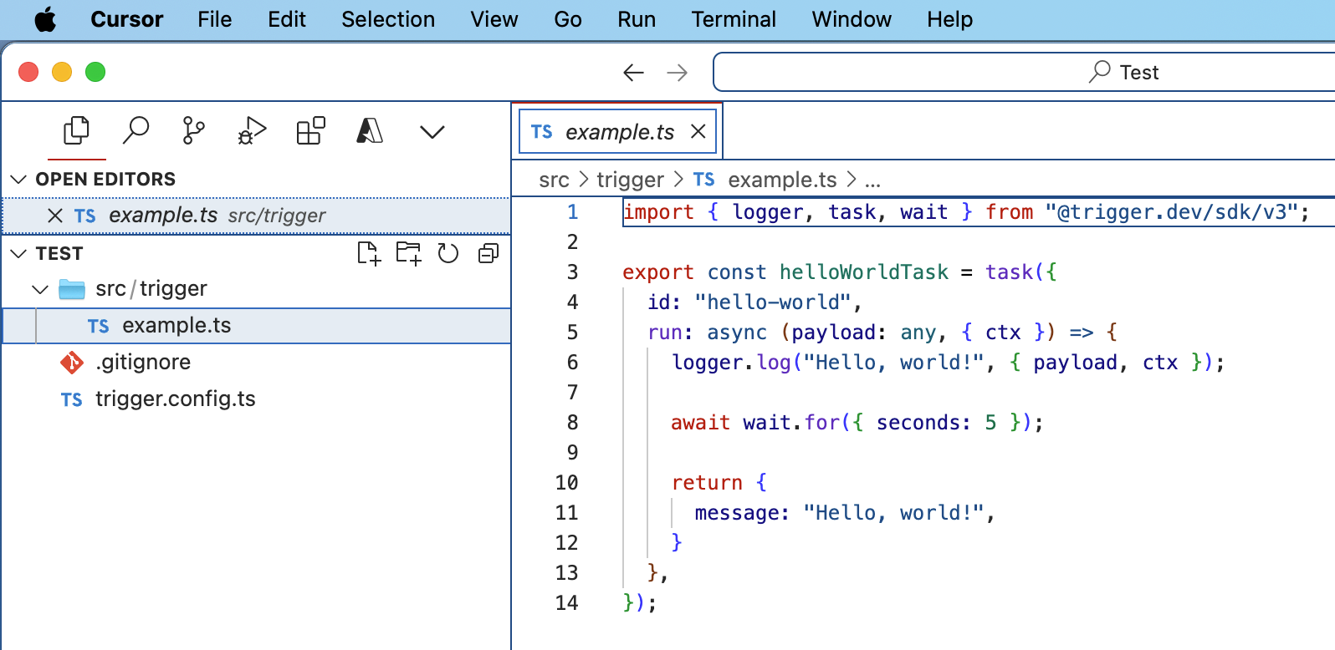Click message property on line 11
Image resolution: width=1335 pixels, height=650 pixels.
pyautogui.click(x=737, y=513)
